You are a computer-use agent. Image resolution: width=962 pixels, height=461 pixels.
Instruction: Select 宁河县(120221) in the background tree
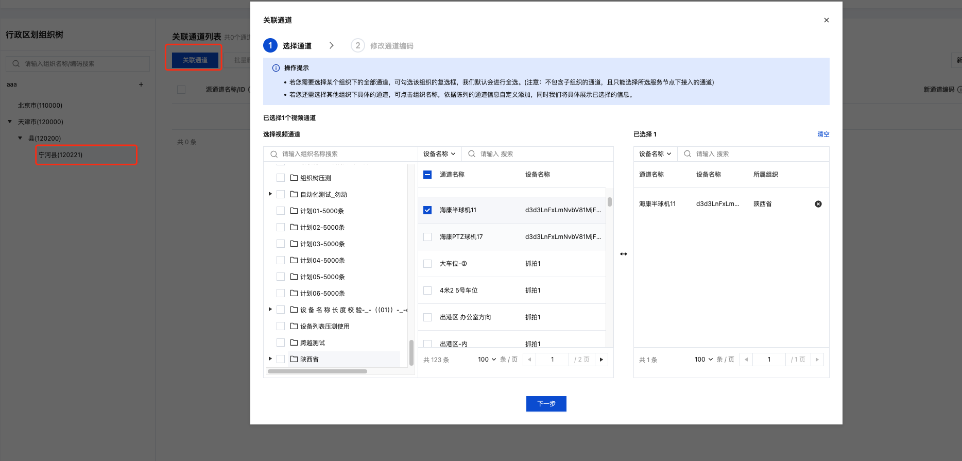tap(61, 155)
